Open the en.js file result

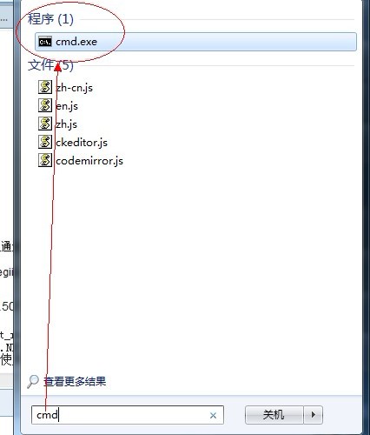click(x=67, y=106)
